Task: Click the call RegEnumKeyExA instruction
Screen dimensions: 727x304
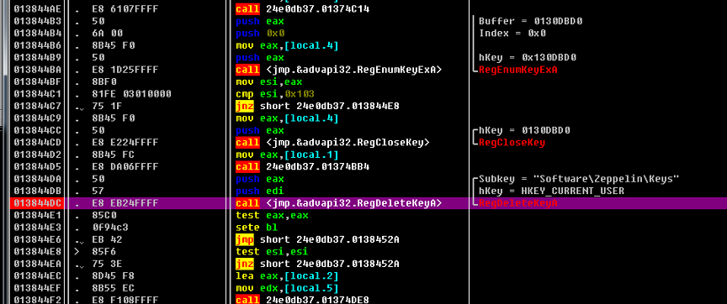Action: (338, 70)
